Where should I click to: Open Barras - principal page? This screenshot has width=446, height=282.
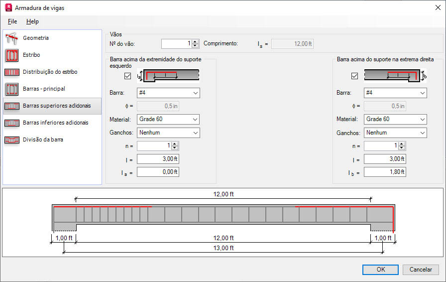(x=52, y=89)
